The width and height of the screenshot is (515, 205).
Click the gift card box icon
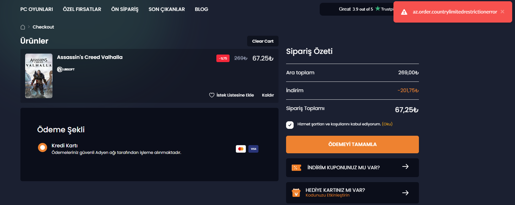tap(296, 192)
